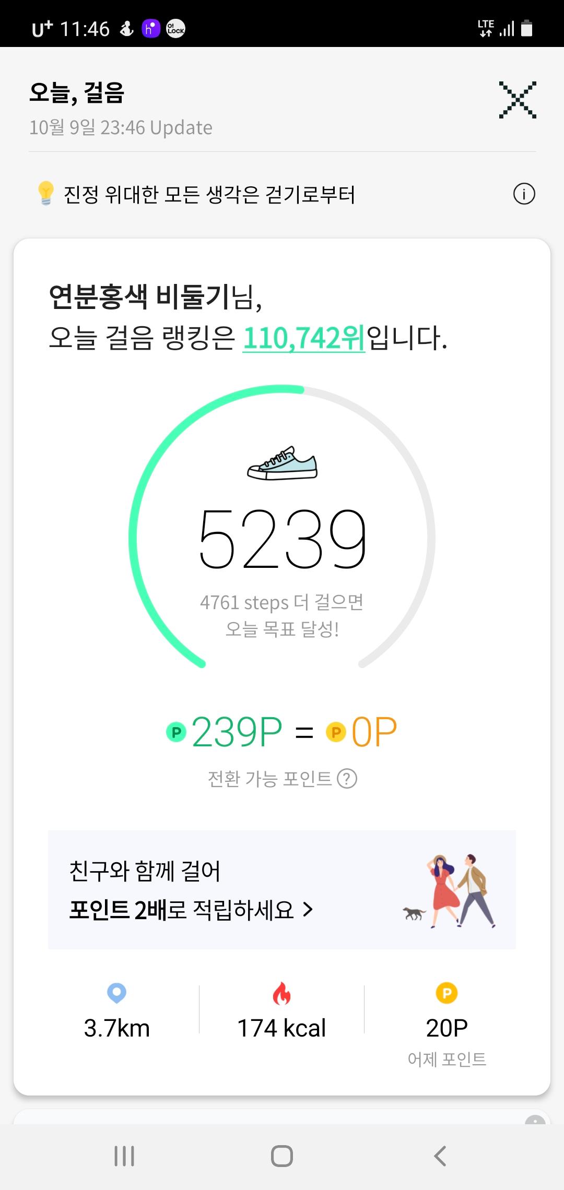The width and height of the screenshot is (564, 1190).
Task: Tap the 5239 step count
Action: click(x=282, y=539)
